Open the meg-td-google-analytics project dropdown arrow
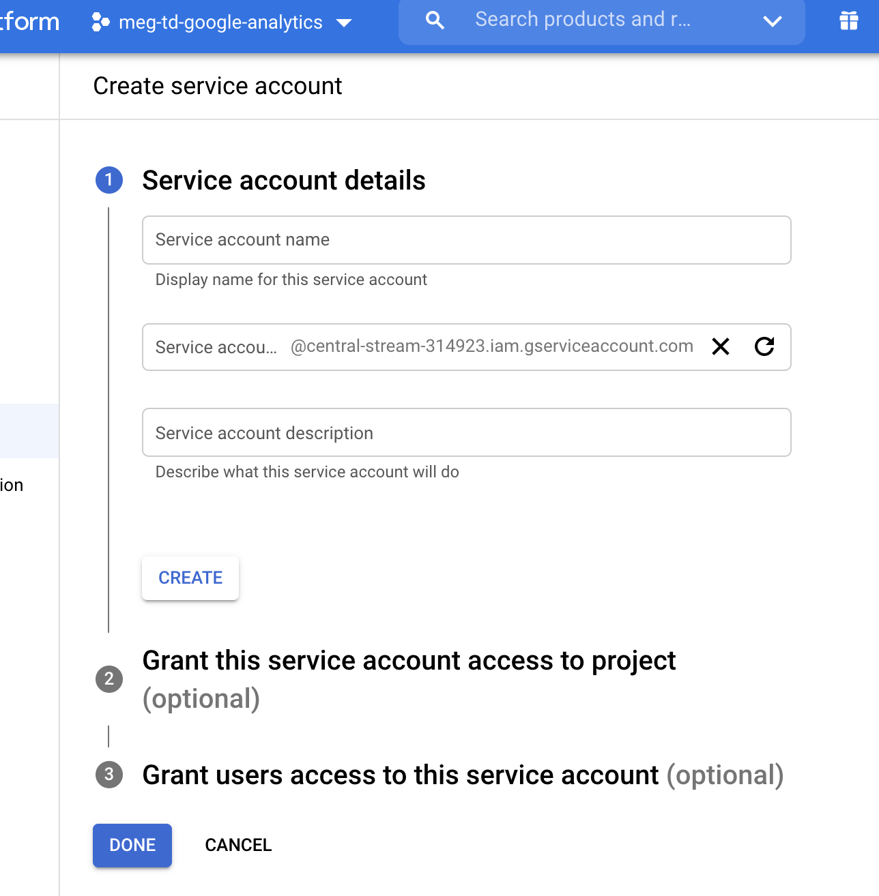The image size is (879, 896). (345, 23)
